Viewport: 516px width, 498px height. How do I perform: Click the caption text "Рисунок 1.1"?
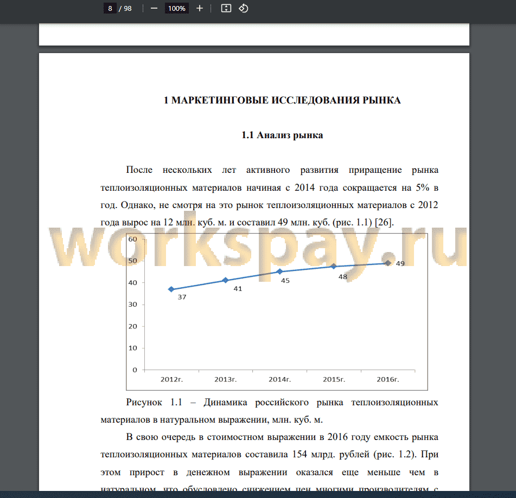154,402
